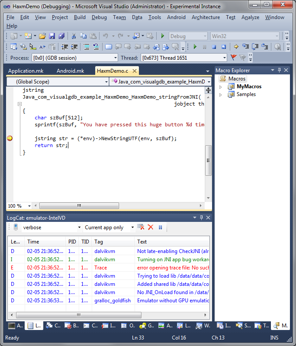Screen dimensions: 296x346
Task: Click the Start Debugging green arrow beside the Debug box
Action: point(163,36)
